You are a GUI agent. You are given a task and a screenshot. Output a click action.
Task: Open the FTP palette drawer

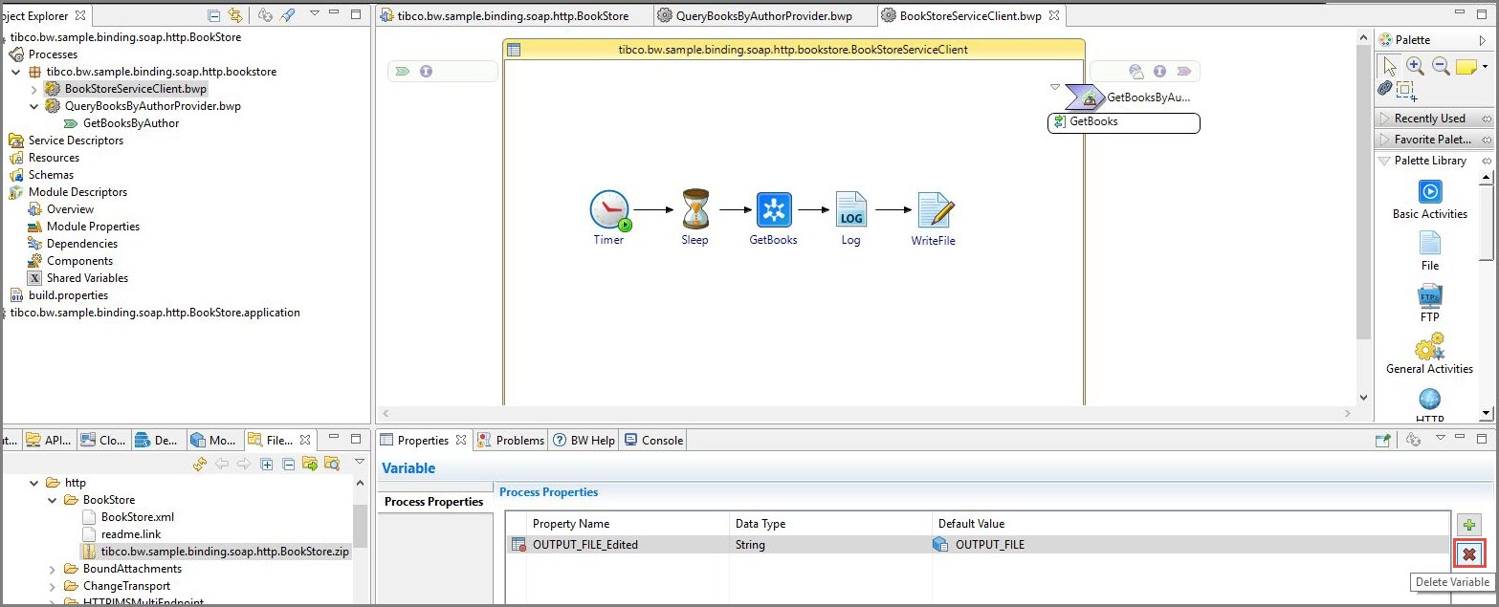(x=1429, y=303)
